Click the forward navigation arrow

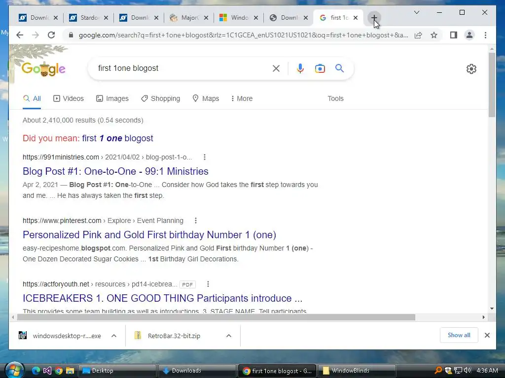pos(36,35)
